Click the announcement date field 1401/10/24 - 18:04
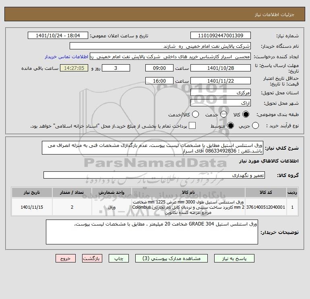Screen dimensions: 310x299 coord(58,35)
